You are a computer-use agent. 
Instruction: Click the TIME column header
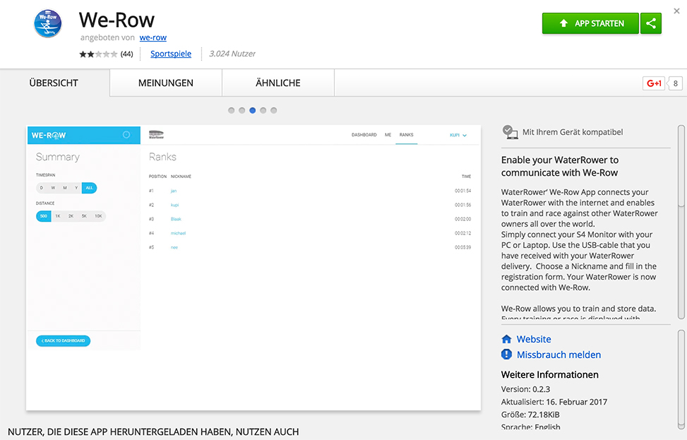coord(466,177)
